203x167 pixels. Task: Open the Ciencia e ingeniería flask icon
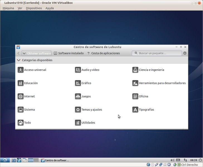pos(135,70)
